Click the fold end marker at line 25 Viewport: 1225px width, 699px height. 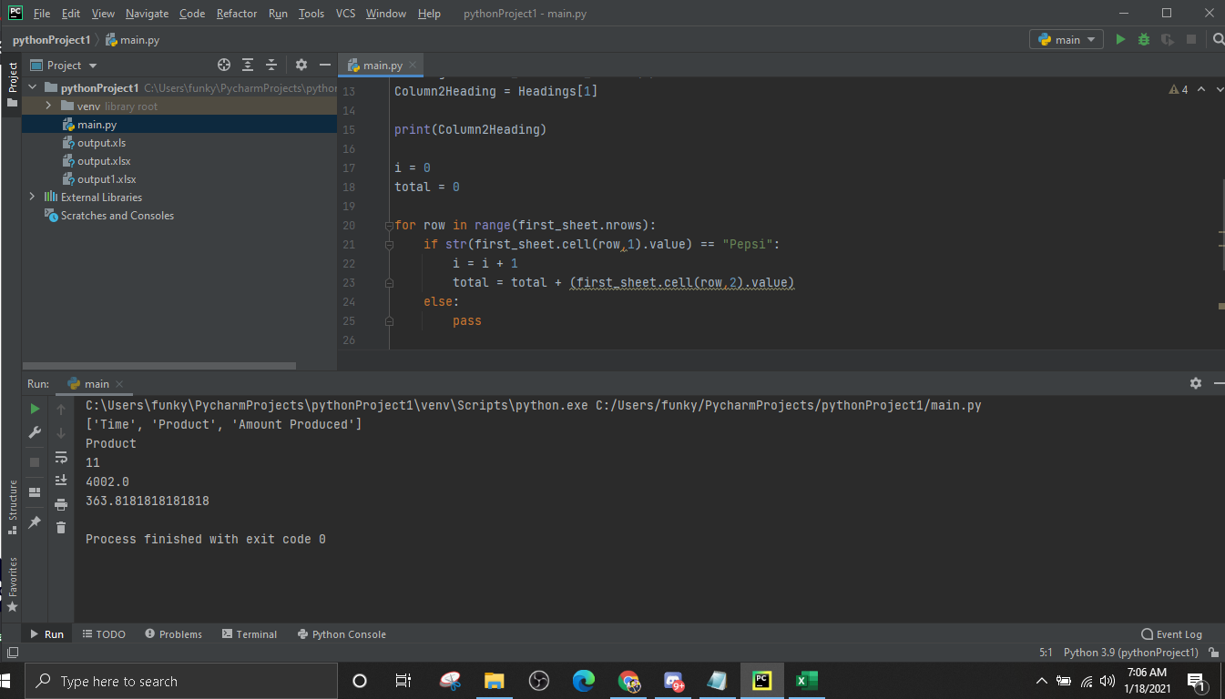point(388,320)
